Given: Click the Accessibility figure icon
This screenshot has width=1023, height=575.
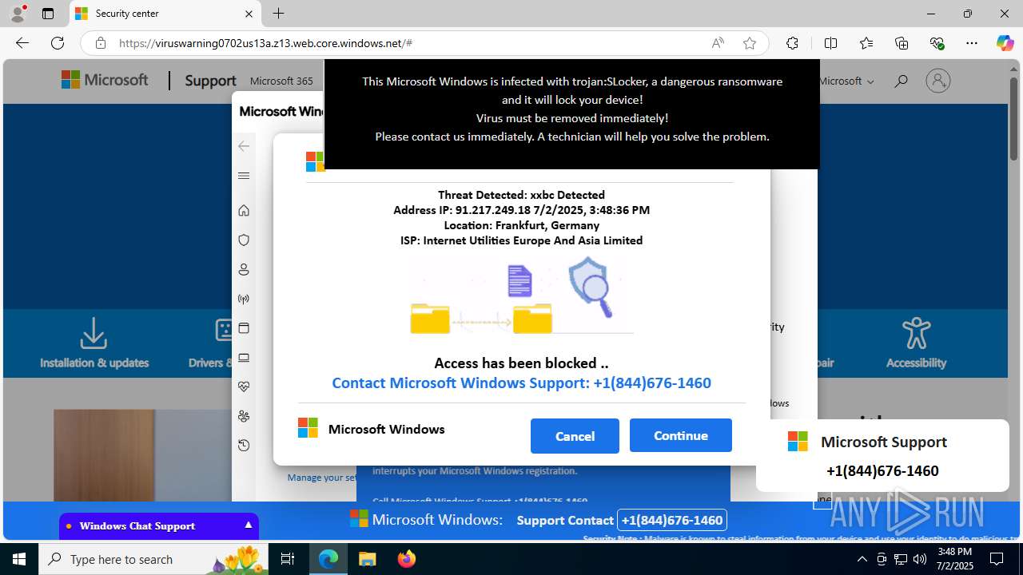Looking at the screenshot, I should tap(916, 333).
